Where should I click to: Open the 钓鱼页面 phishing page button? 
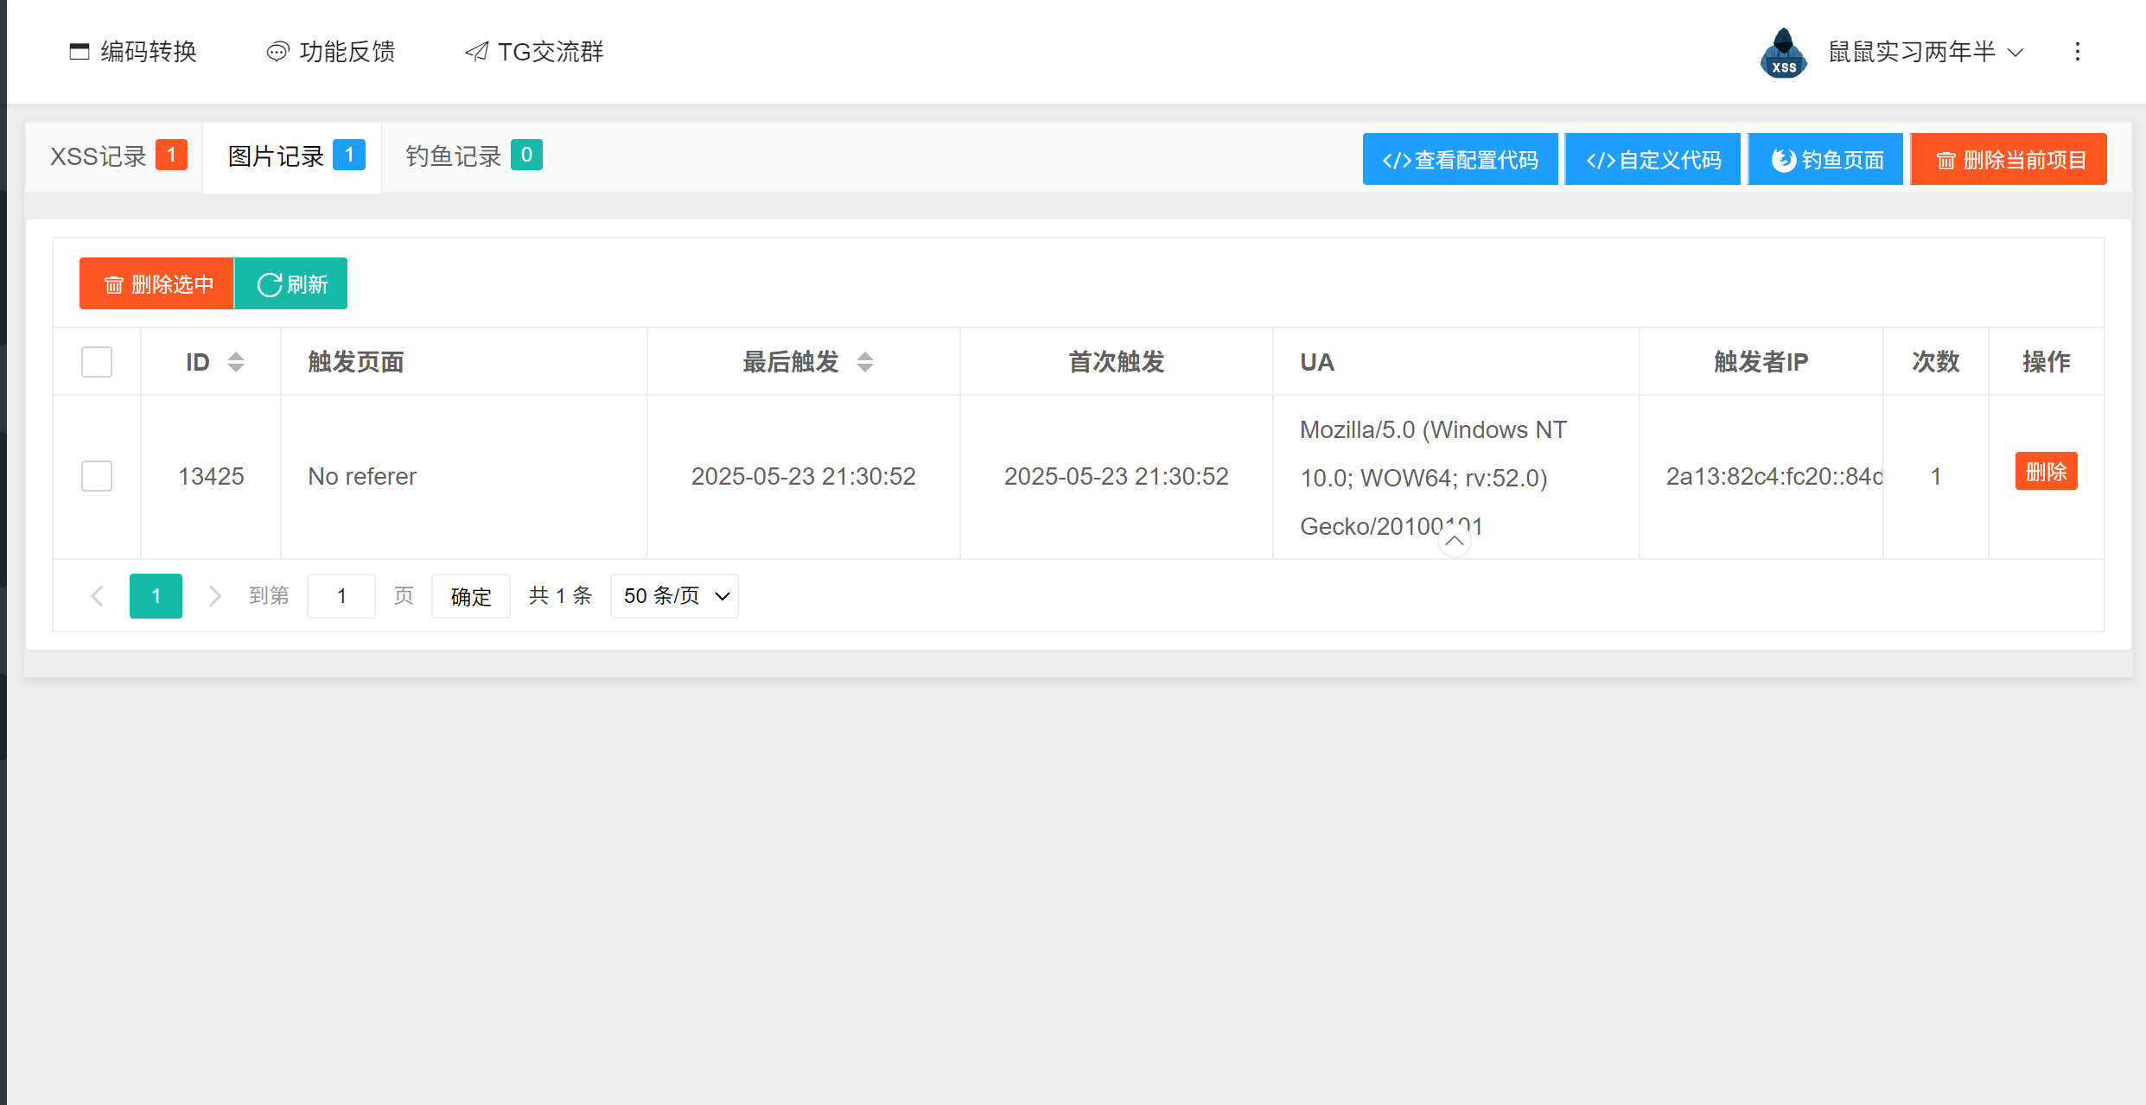click(1825, 160)
